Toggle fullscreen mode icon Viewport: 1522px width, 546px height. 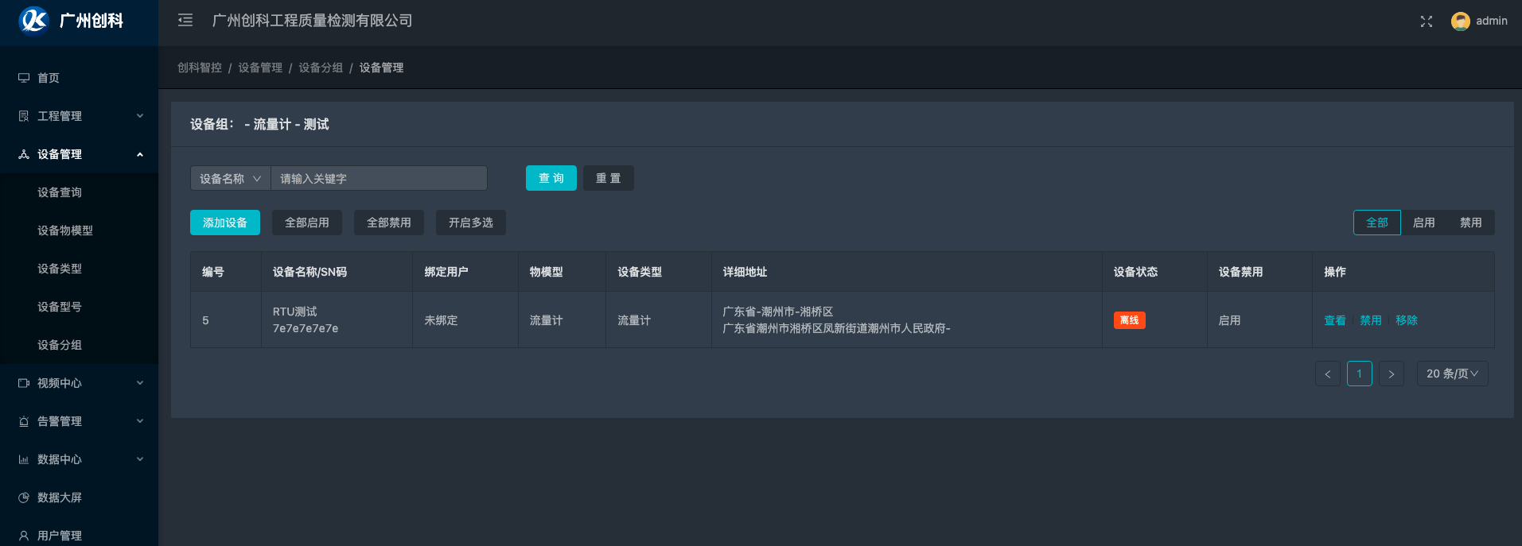[1427, 21]
